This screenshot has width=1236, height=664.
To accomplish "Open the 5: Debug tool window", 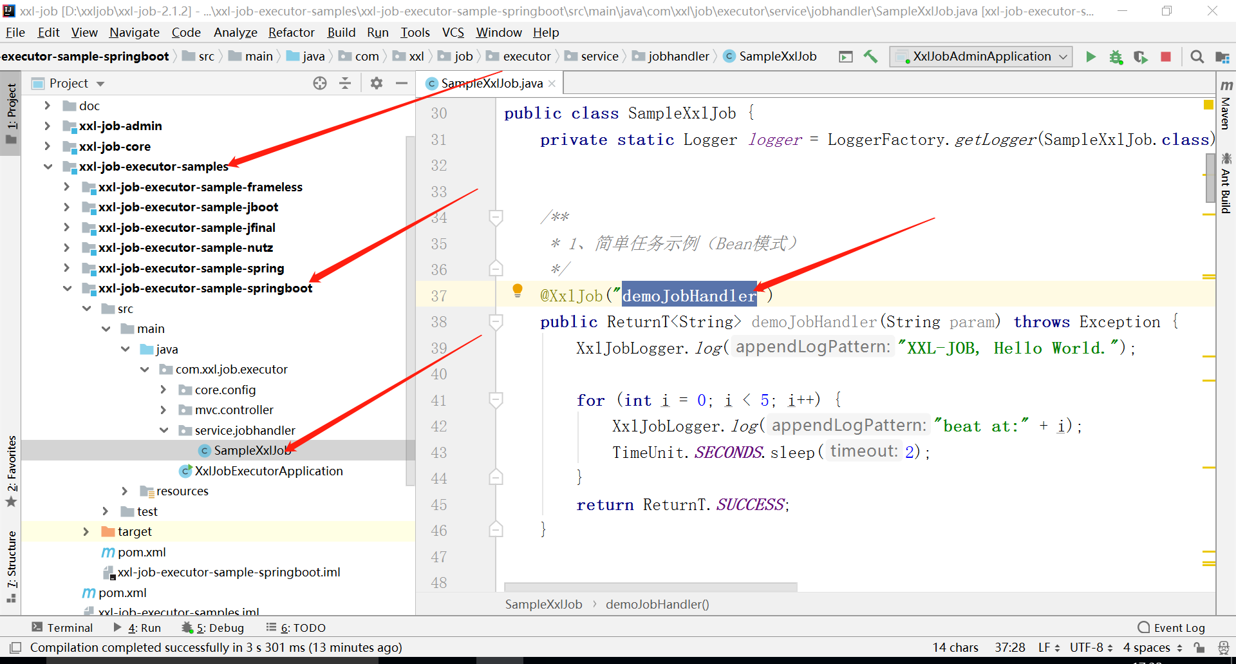I will [213, 627].
